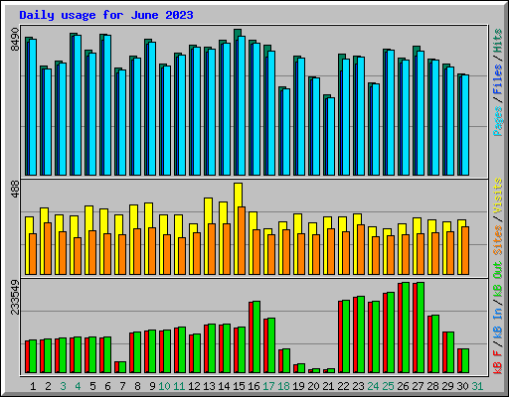Select the cyan pages bar for day 4

(78, 105)
